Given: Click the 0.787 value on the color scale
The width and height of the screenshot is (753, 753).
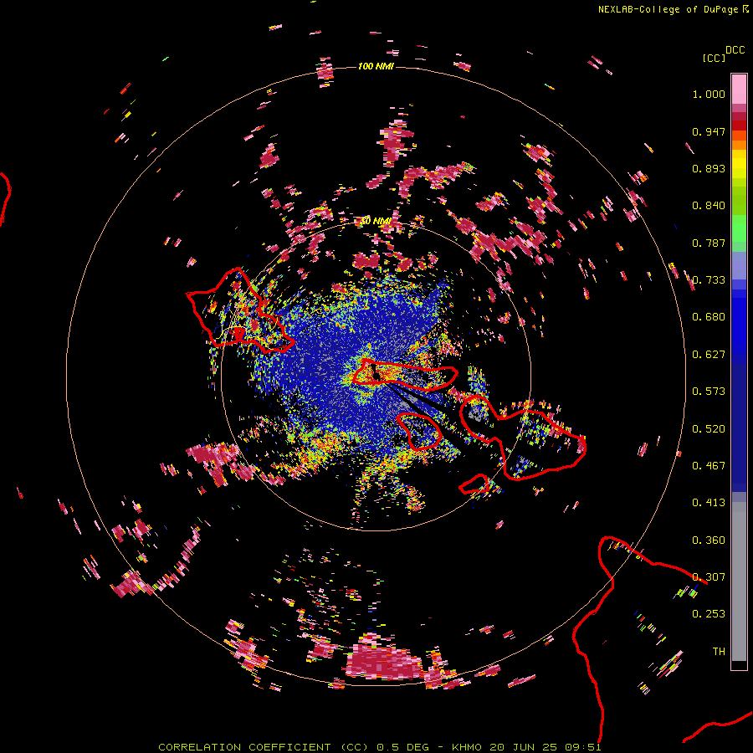Looking at the screenshot, I should pos(709,243).
